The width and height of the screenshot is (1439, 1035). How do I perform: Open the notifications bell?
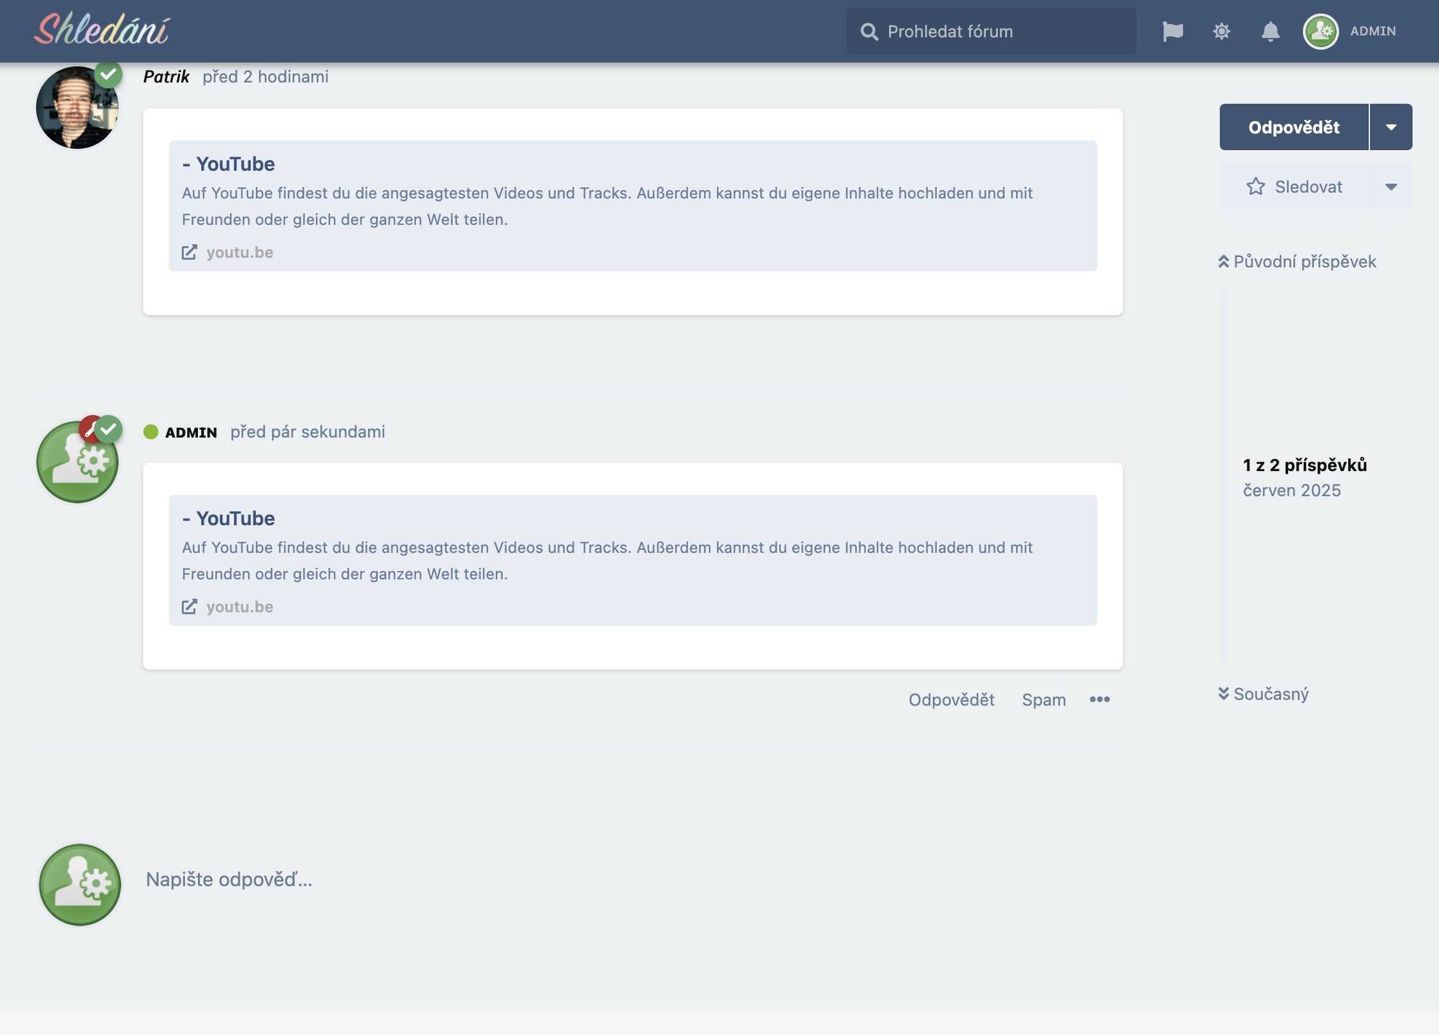pyautogui.click(x=1270, y=31)
